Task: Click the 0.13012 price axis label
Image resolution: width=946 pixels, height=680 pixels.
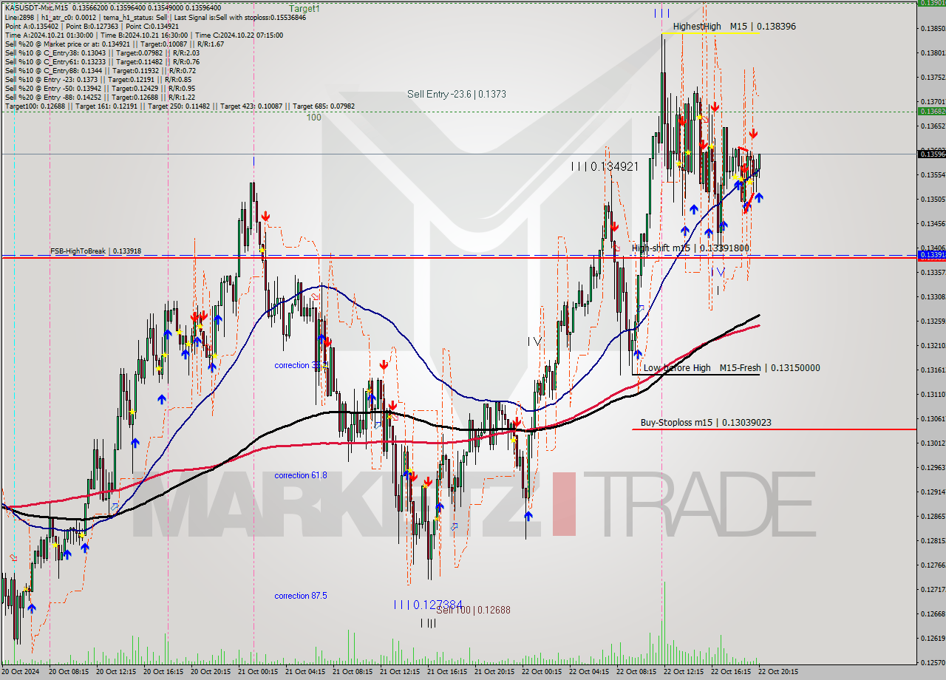Action: click(933, 443)
